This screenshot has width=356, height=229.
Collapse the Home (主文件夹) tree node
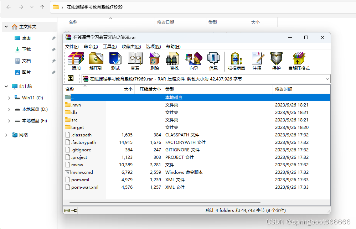[x=6, y=27]
